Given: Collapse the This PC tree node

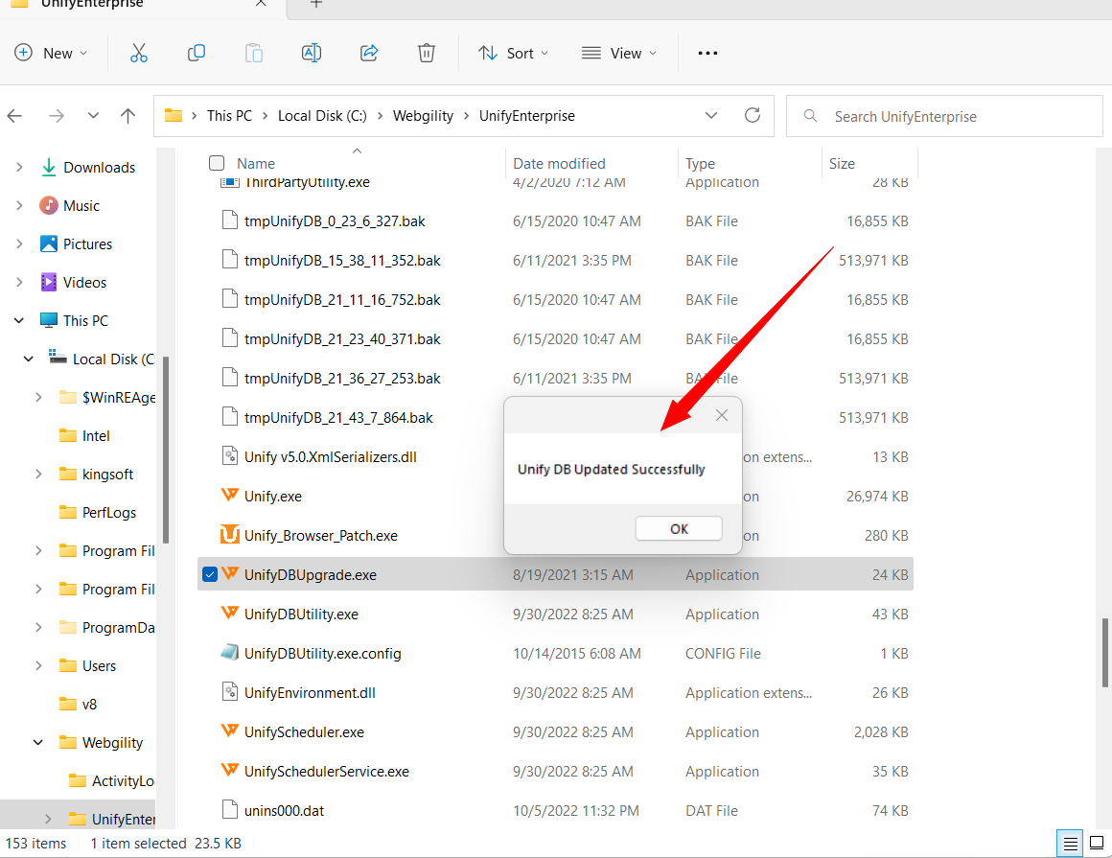Looking at the screenshot, I should (19, 320).
